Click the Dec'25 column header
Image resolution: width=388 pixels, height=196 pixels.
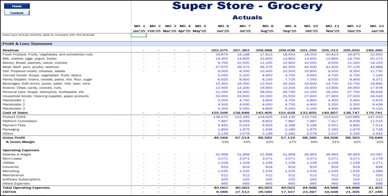click(x=354, y=31)
